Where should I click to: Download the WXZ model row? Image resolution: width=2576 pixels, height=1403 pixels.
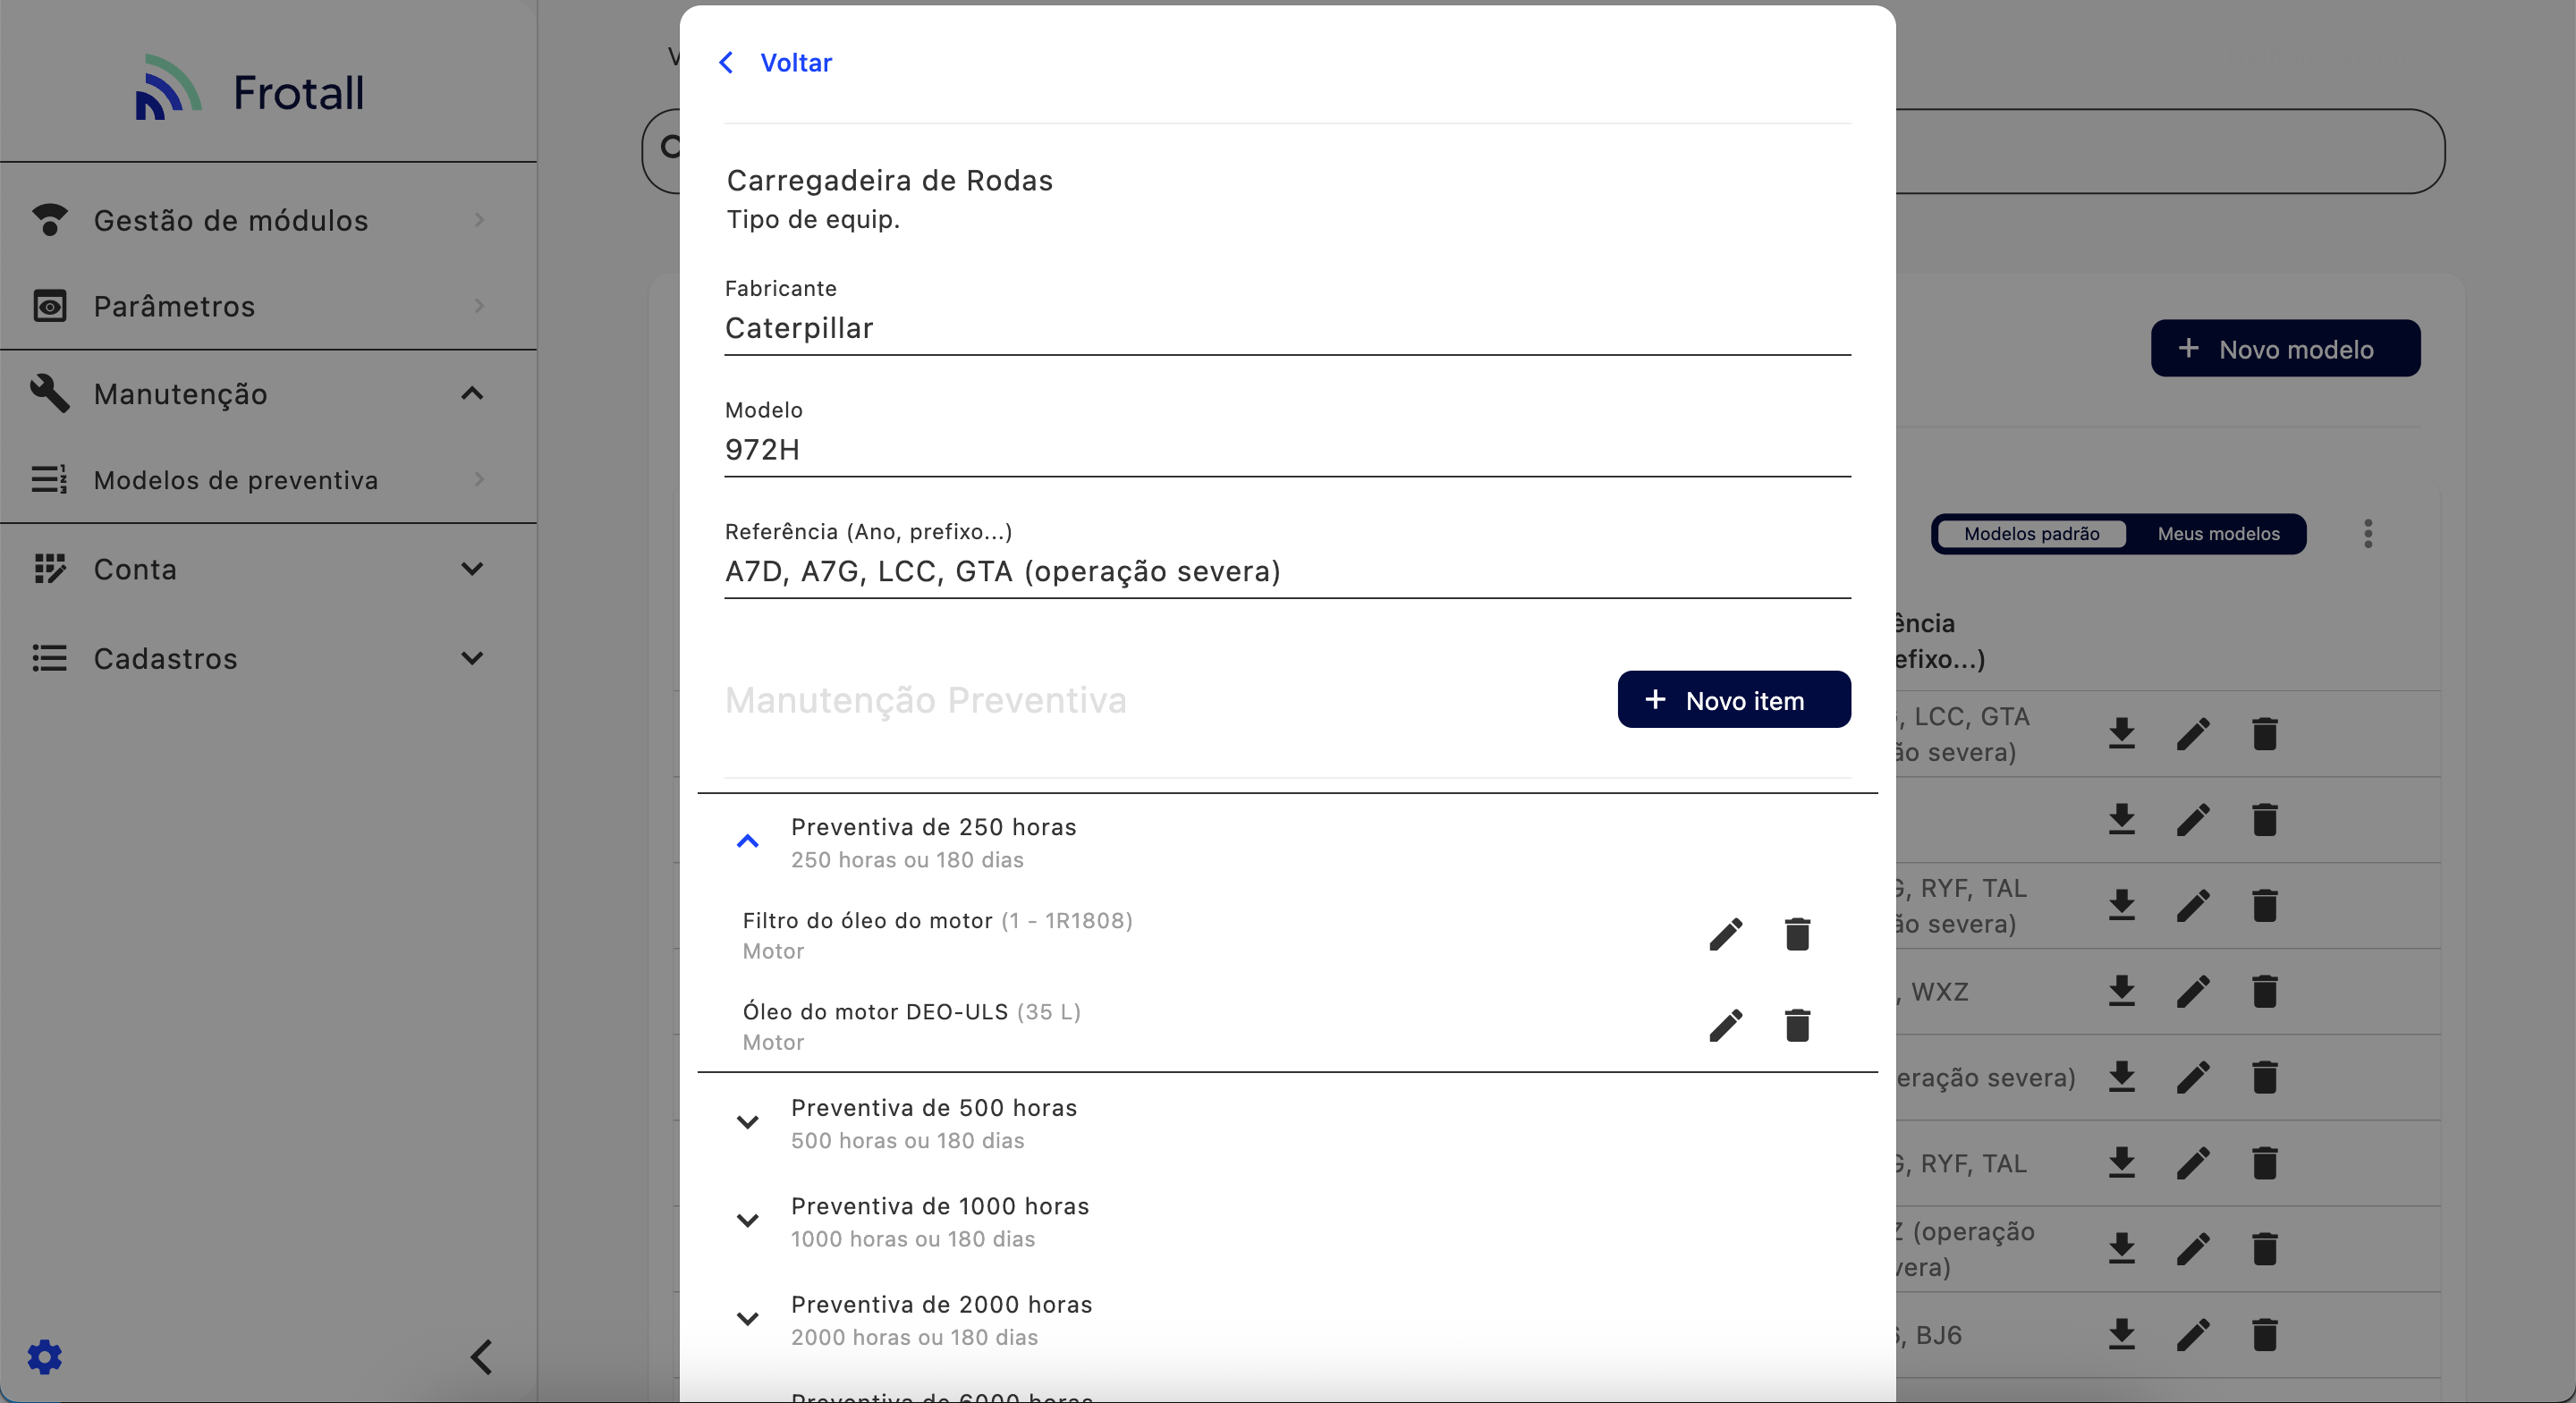tap(2121, 991)
